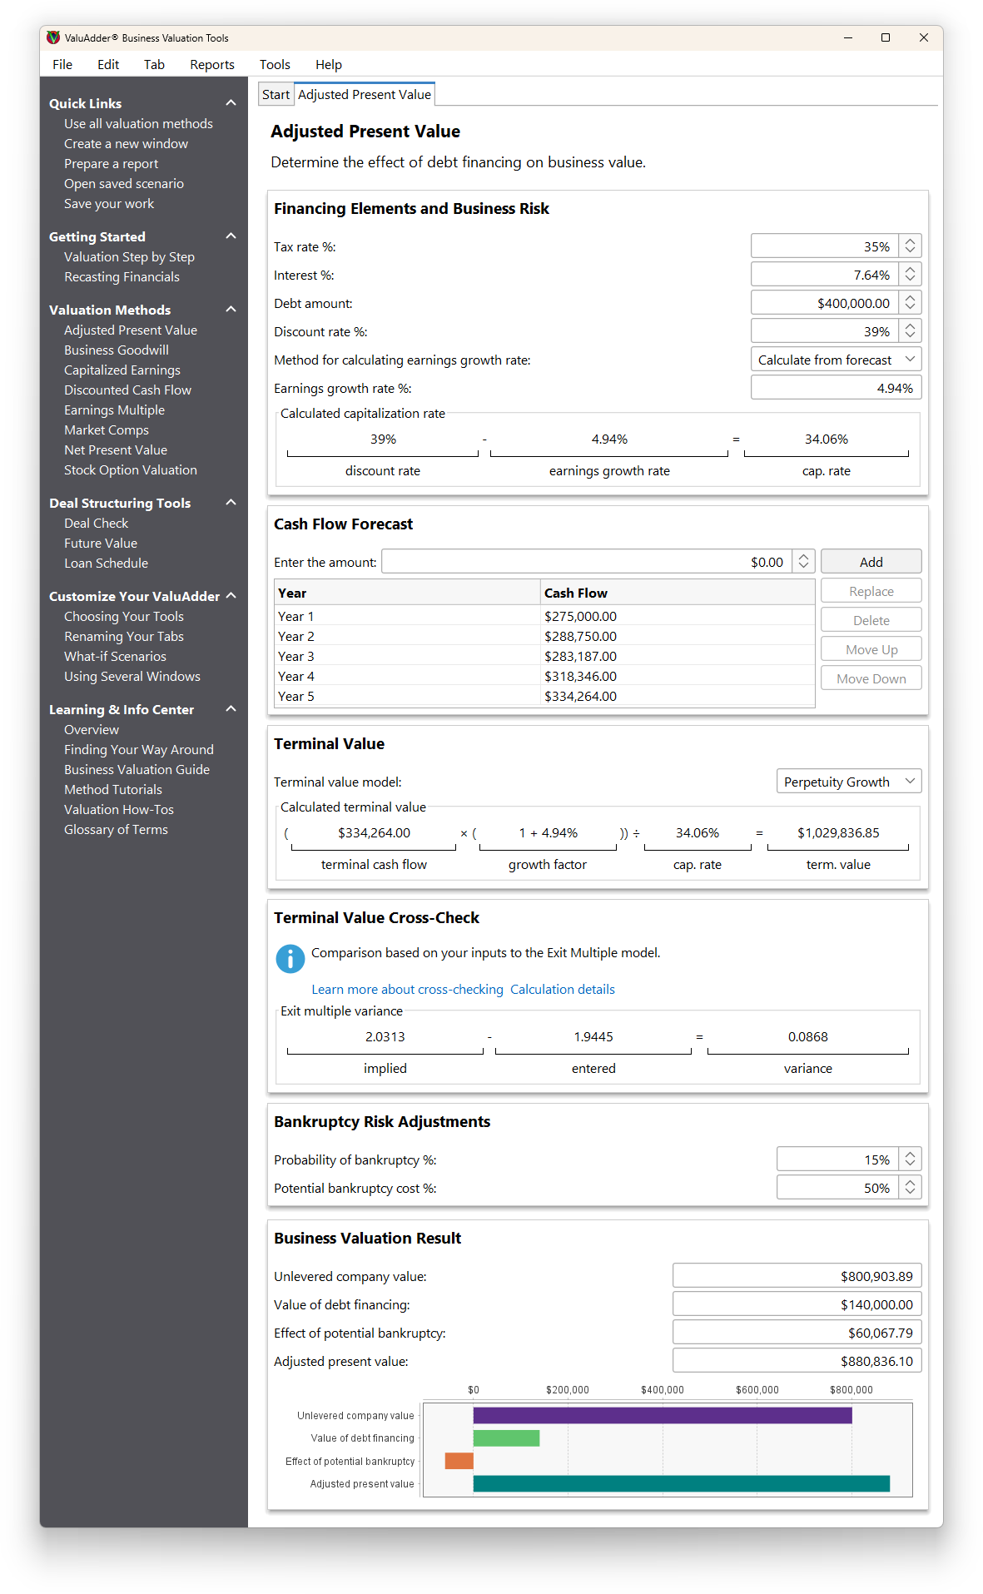Viewport: 983px width, 1594px height.
Task: Open Valuation Step by Step
Action: pos(129,256)
